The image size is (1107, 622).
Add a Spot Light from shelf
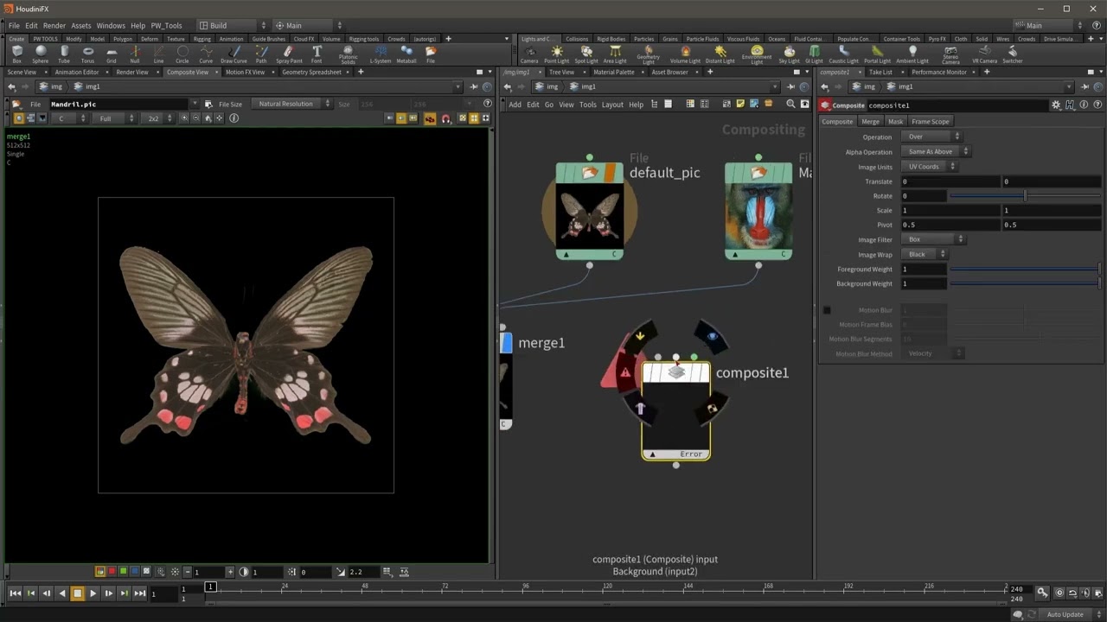[x=585, y=54]
